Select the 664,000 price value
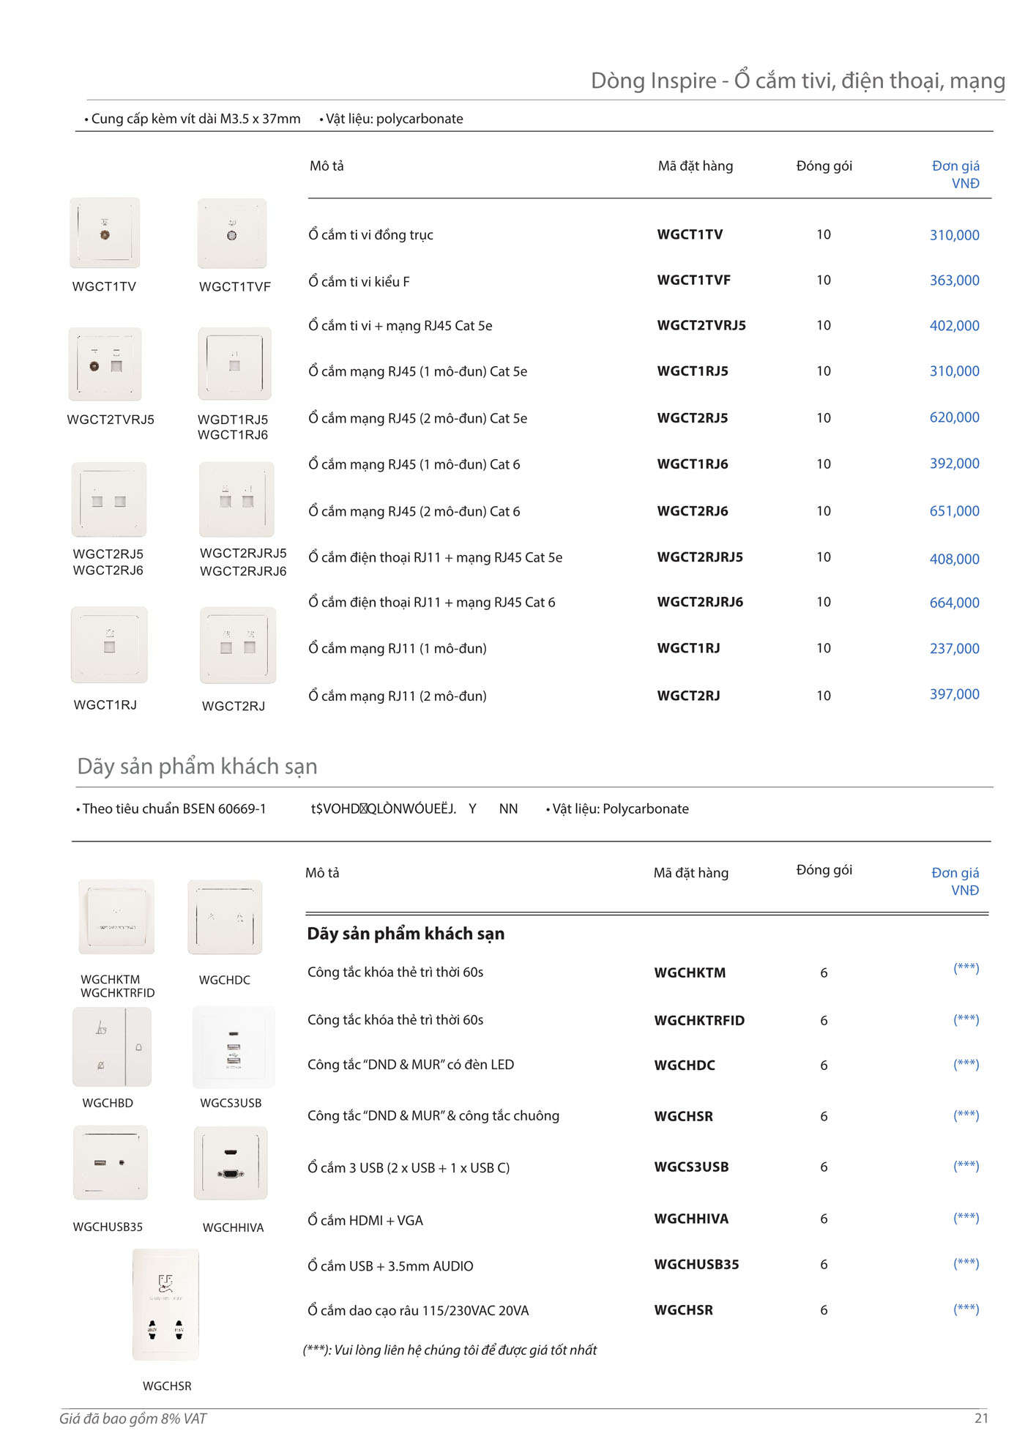Viewport: 1025px width, 1450px height. click(954, 603)
